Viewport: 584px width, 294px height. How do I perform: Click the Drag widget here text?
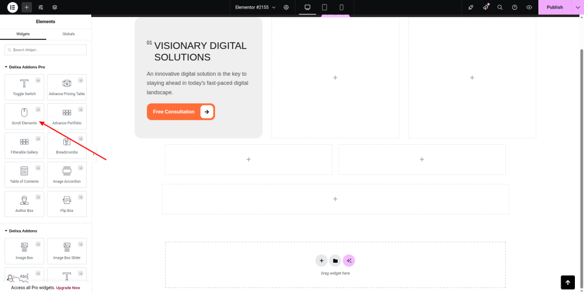click(x=335, y=273)
